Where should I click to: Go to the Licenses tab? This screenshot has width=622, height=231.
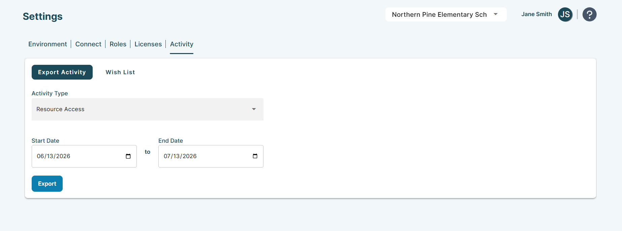(148, 44)
